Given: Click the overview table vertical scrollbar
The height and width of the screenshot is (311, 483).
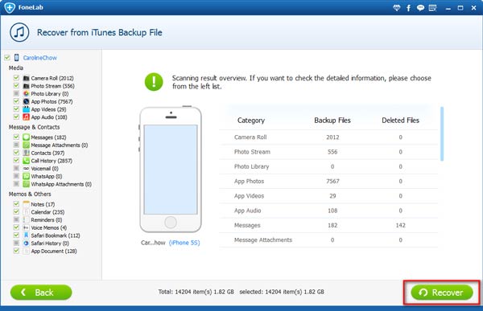Looking at the screenshot, I should coord(442,134).
